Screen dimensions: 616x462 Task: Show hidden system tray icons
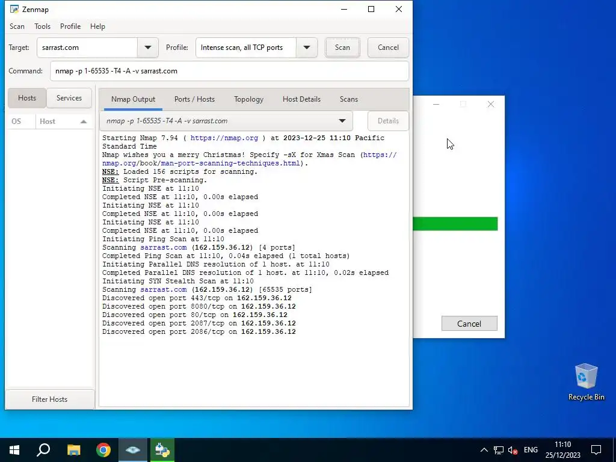tap(484, 450)
